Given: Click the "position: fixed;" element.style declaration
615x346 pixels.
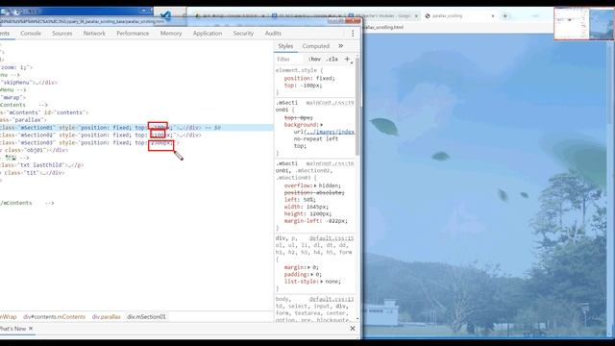Looking at the screenshot, I should (309, 79).
